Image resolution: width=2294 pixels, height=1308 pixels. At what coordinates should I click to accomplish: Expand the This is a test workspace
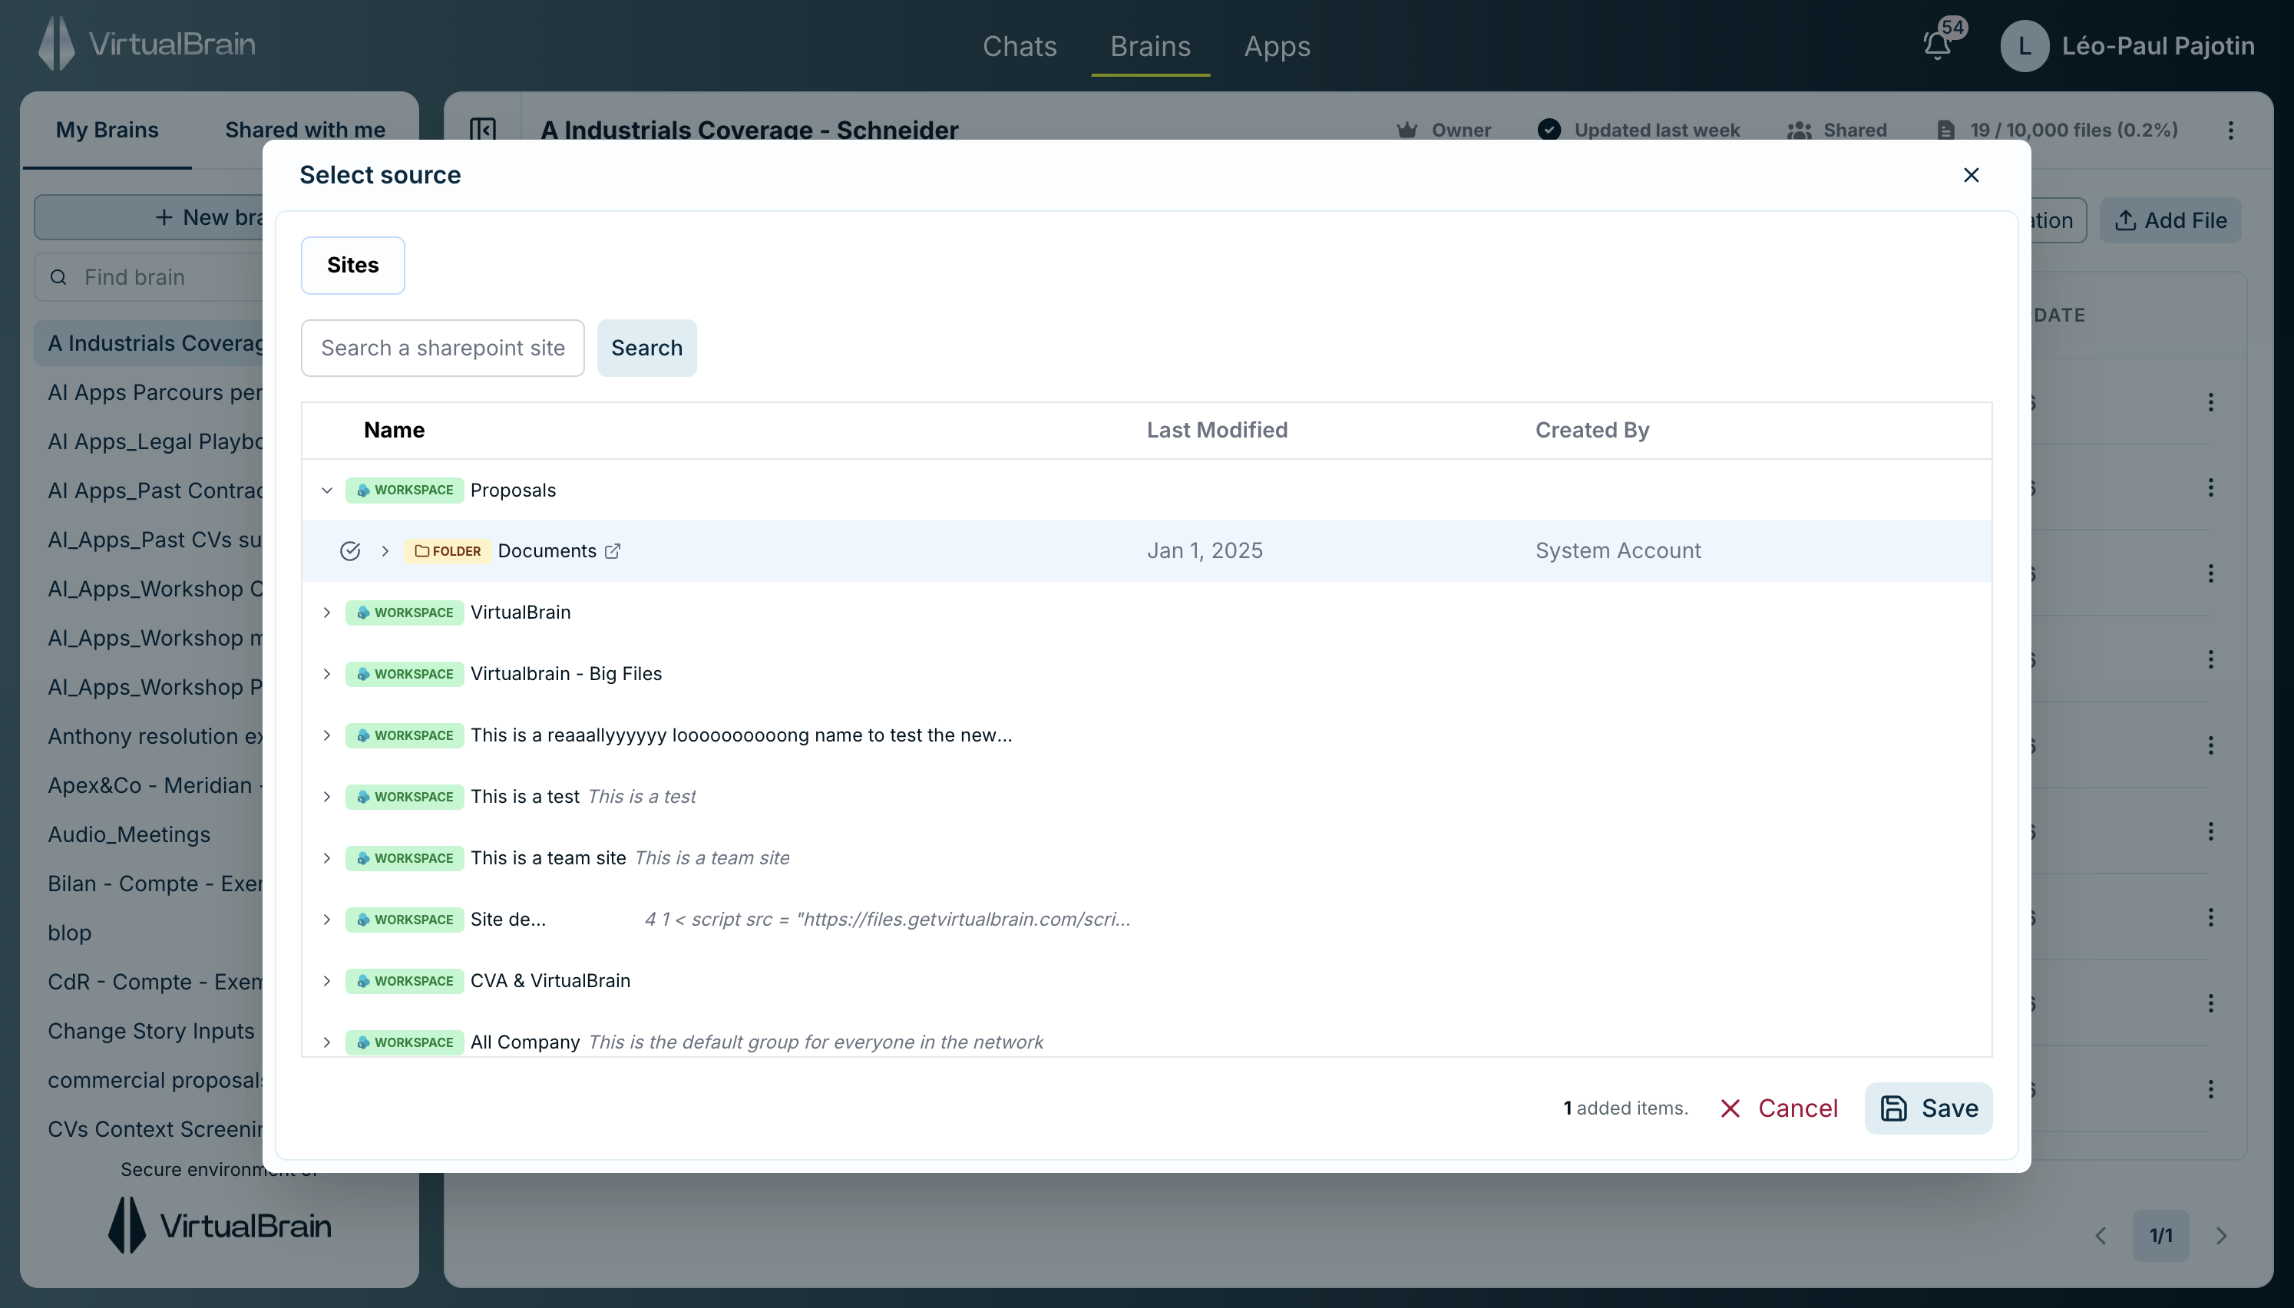[327, 797]
